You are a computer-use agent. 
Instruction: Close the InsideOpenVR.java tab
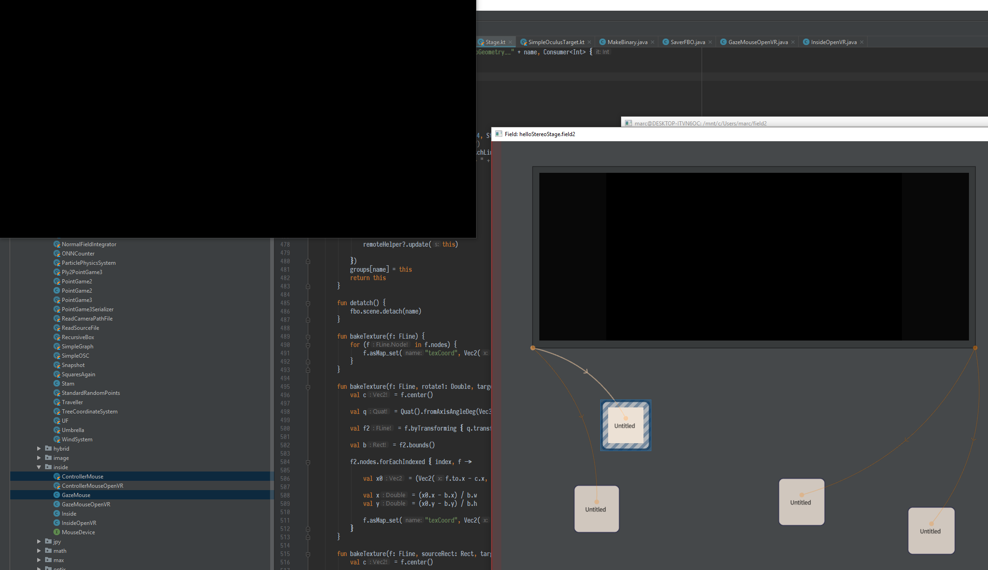pyautogui.click(x=862, y=42)
